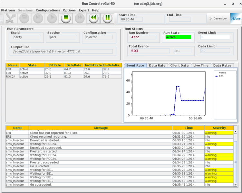Screen dimensions: 242x193
Task: Click the Time column header in log
Action: tap(189, 128)
